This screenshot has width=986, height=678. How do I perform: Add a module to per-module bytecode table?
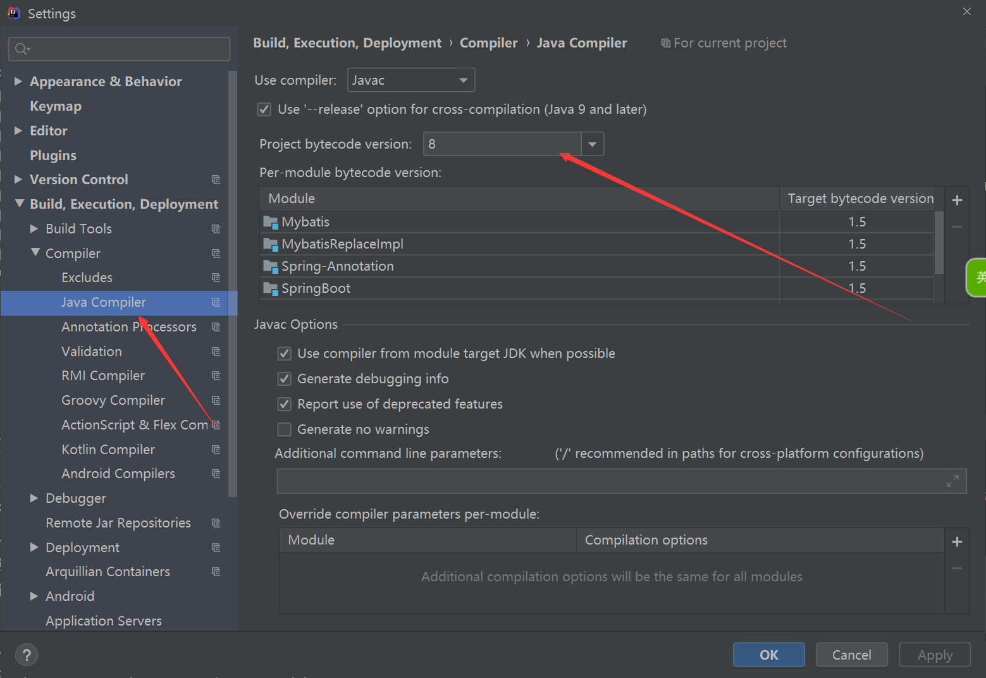point(958,200)
